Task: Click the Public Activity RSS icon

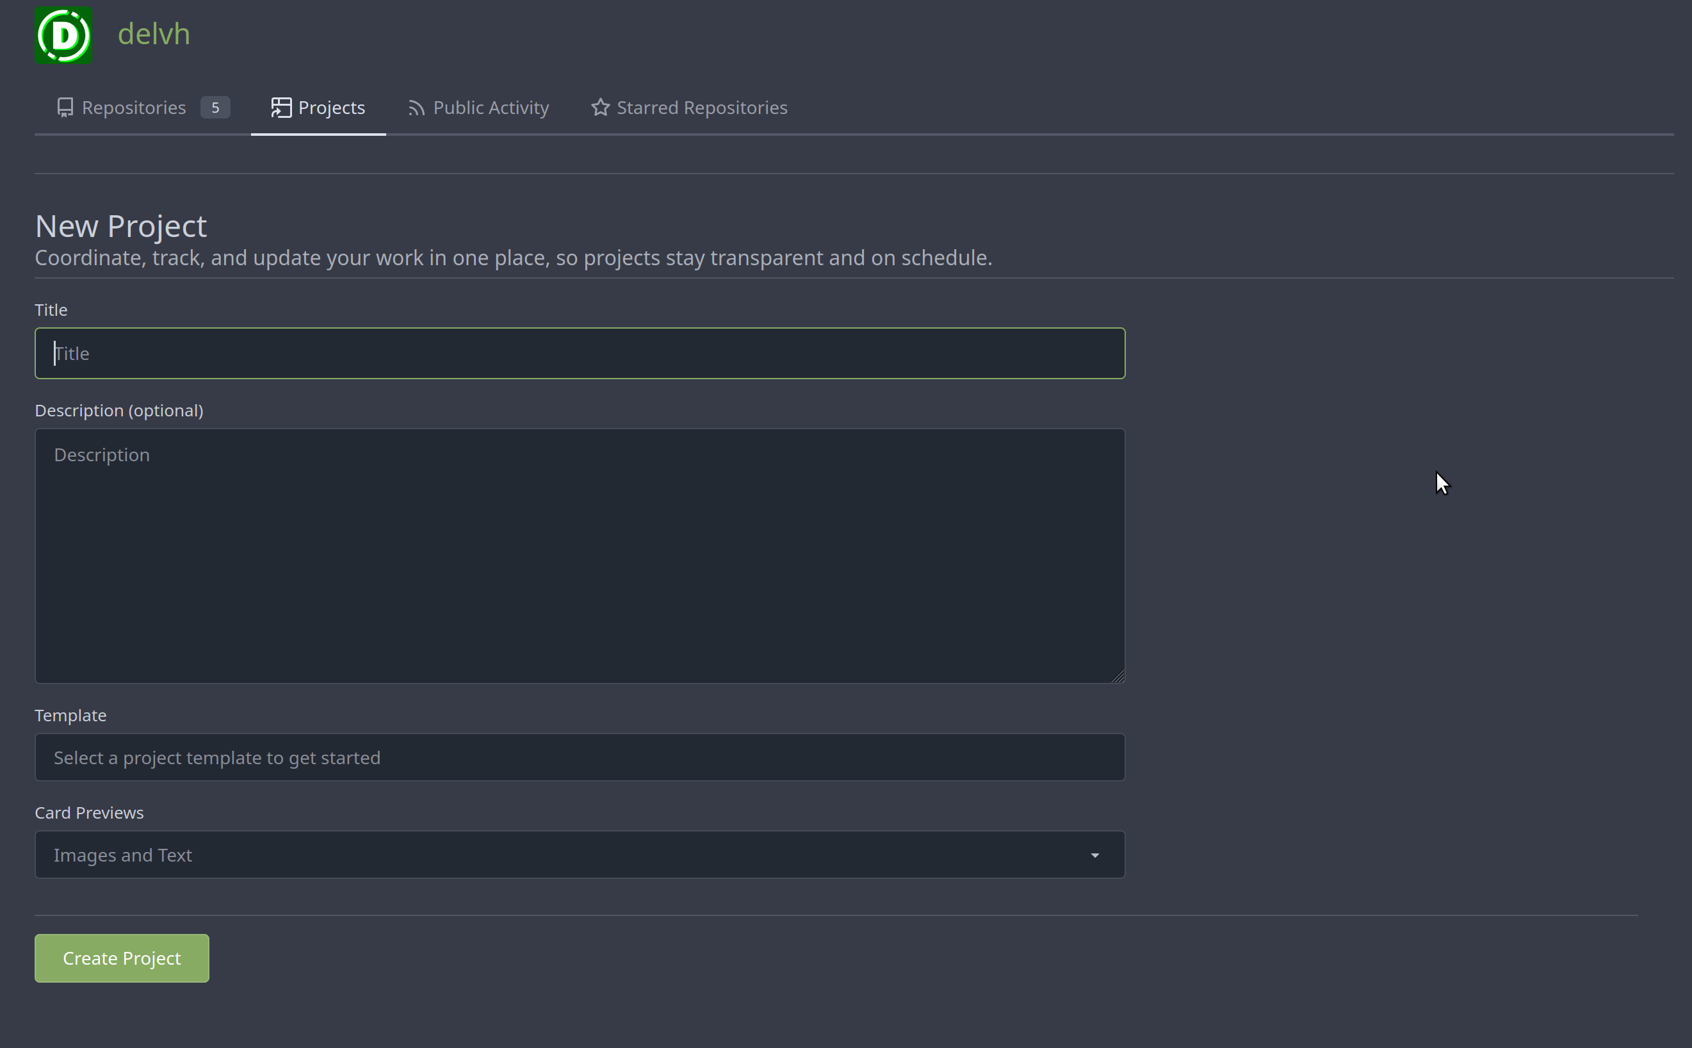Action: (x=416, y=108)
